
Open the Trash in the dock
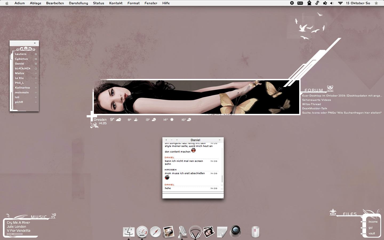click(x=255, y=231)
